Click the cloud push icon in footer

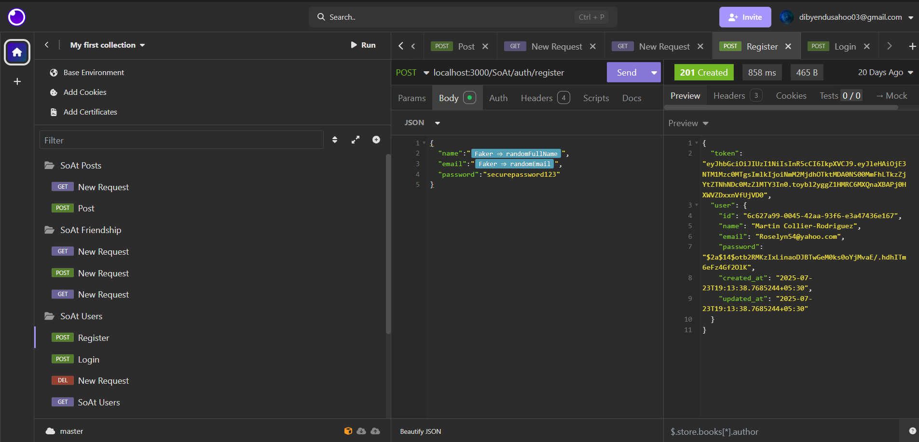[x=375, y=431]
